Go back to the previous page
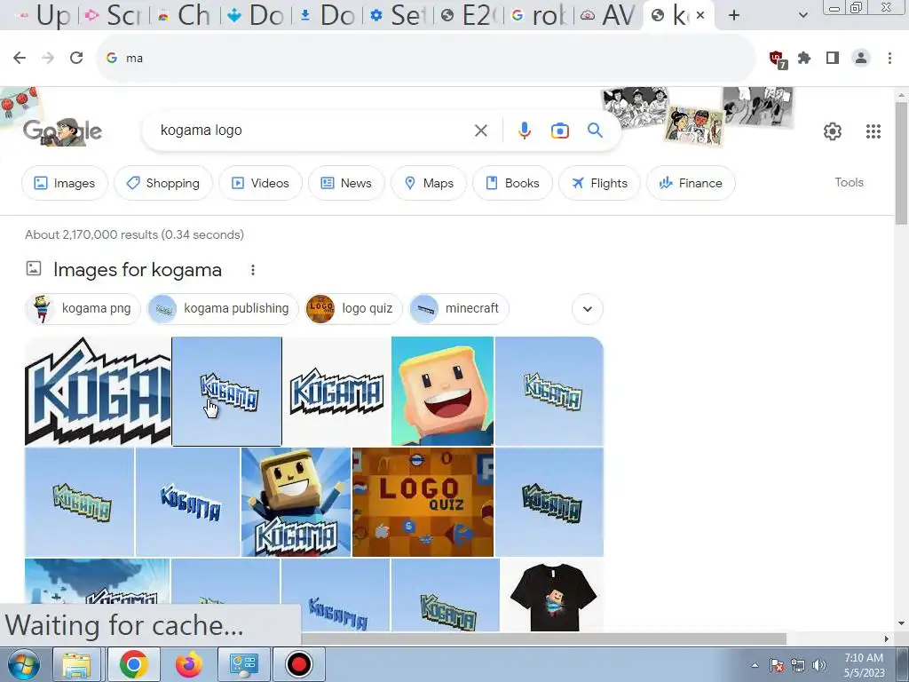This screenshot has width=909, height=682. (20, 58)
